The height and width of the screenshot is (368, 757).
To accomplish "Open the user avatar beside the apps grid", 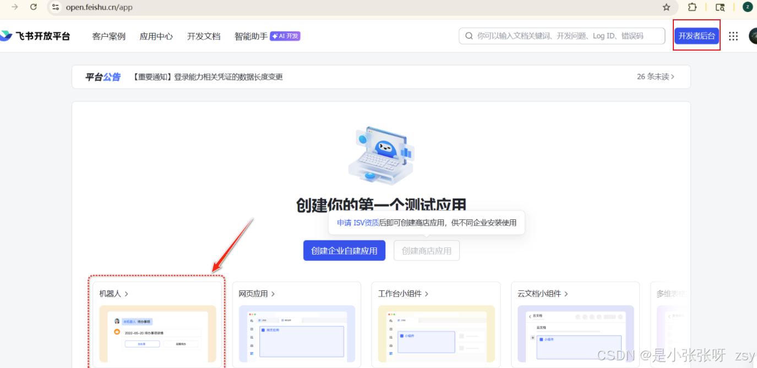I will [753, 36].
